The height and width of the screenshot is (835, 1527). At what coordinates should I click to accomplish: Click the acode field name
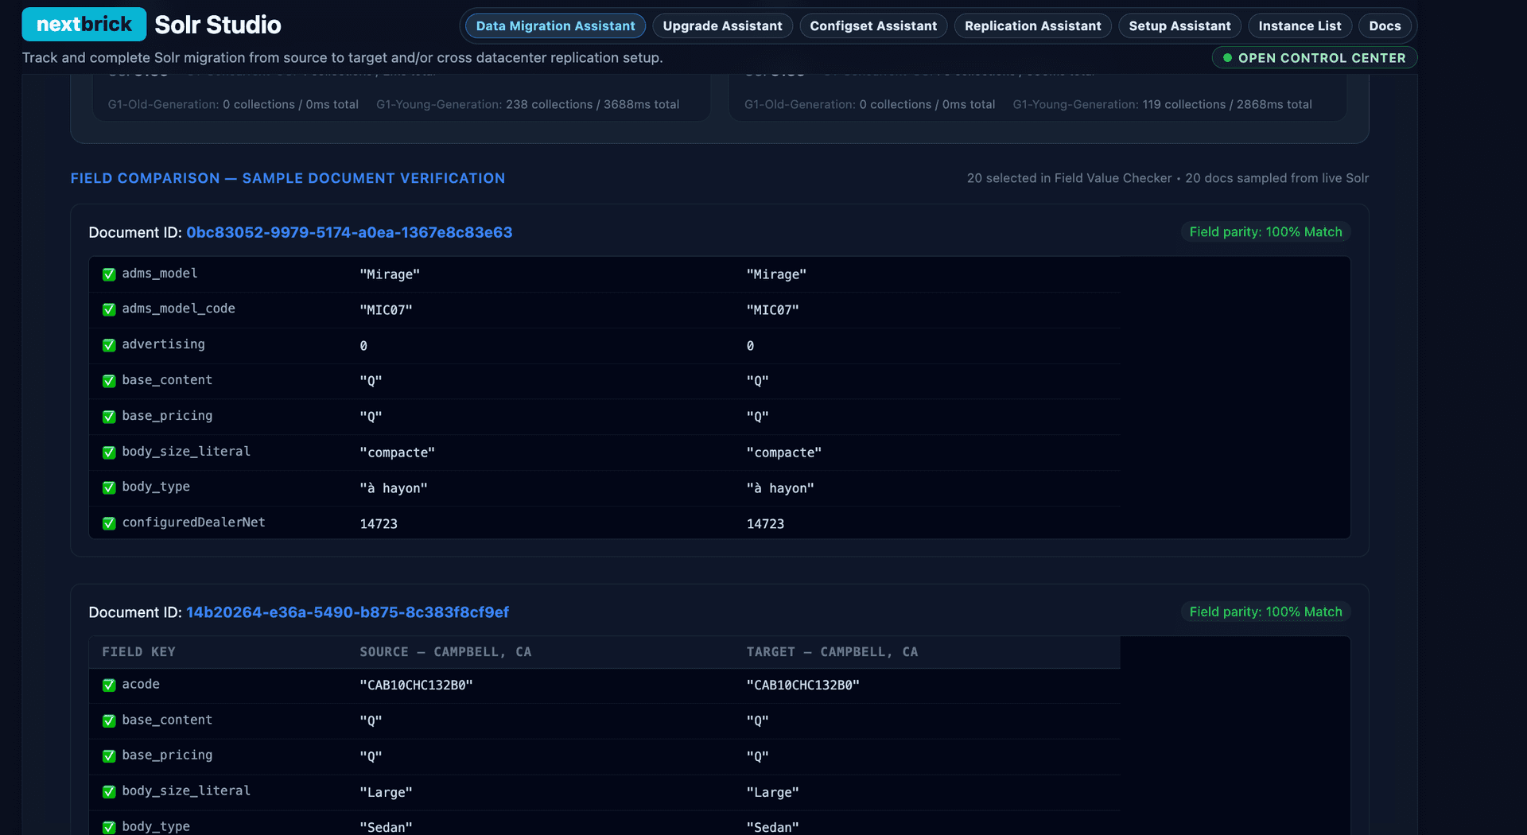pyautogui.click(x=141, y=684)
